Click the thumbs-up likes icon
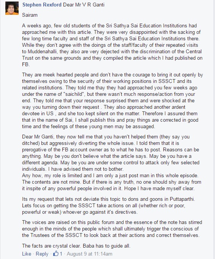Screen dimensions: 215x259 (x=56, y=253)
